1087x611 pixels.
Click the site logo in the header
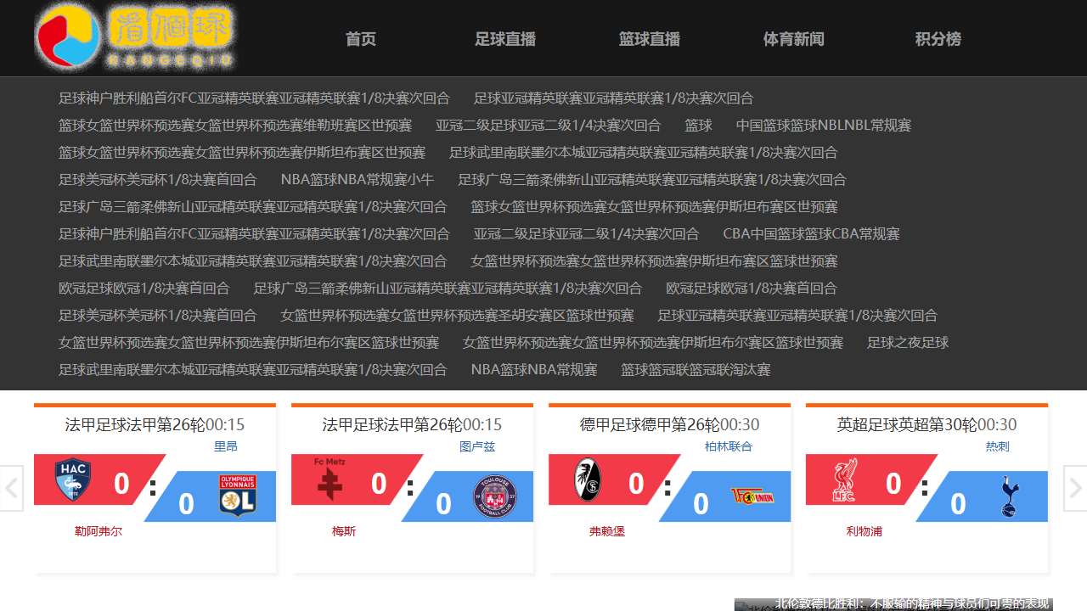pos(136,37)
